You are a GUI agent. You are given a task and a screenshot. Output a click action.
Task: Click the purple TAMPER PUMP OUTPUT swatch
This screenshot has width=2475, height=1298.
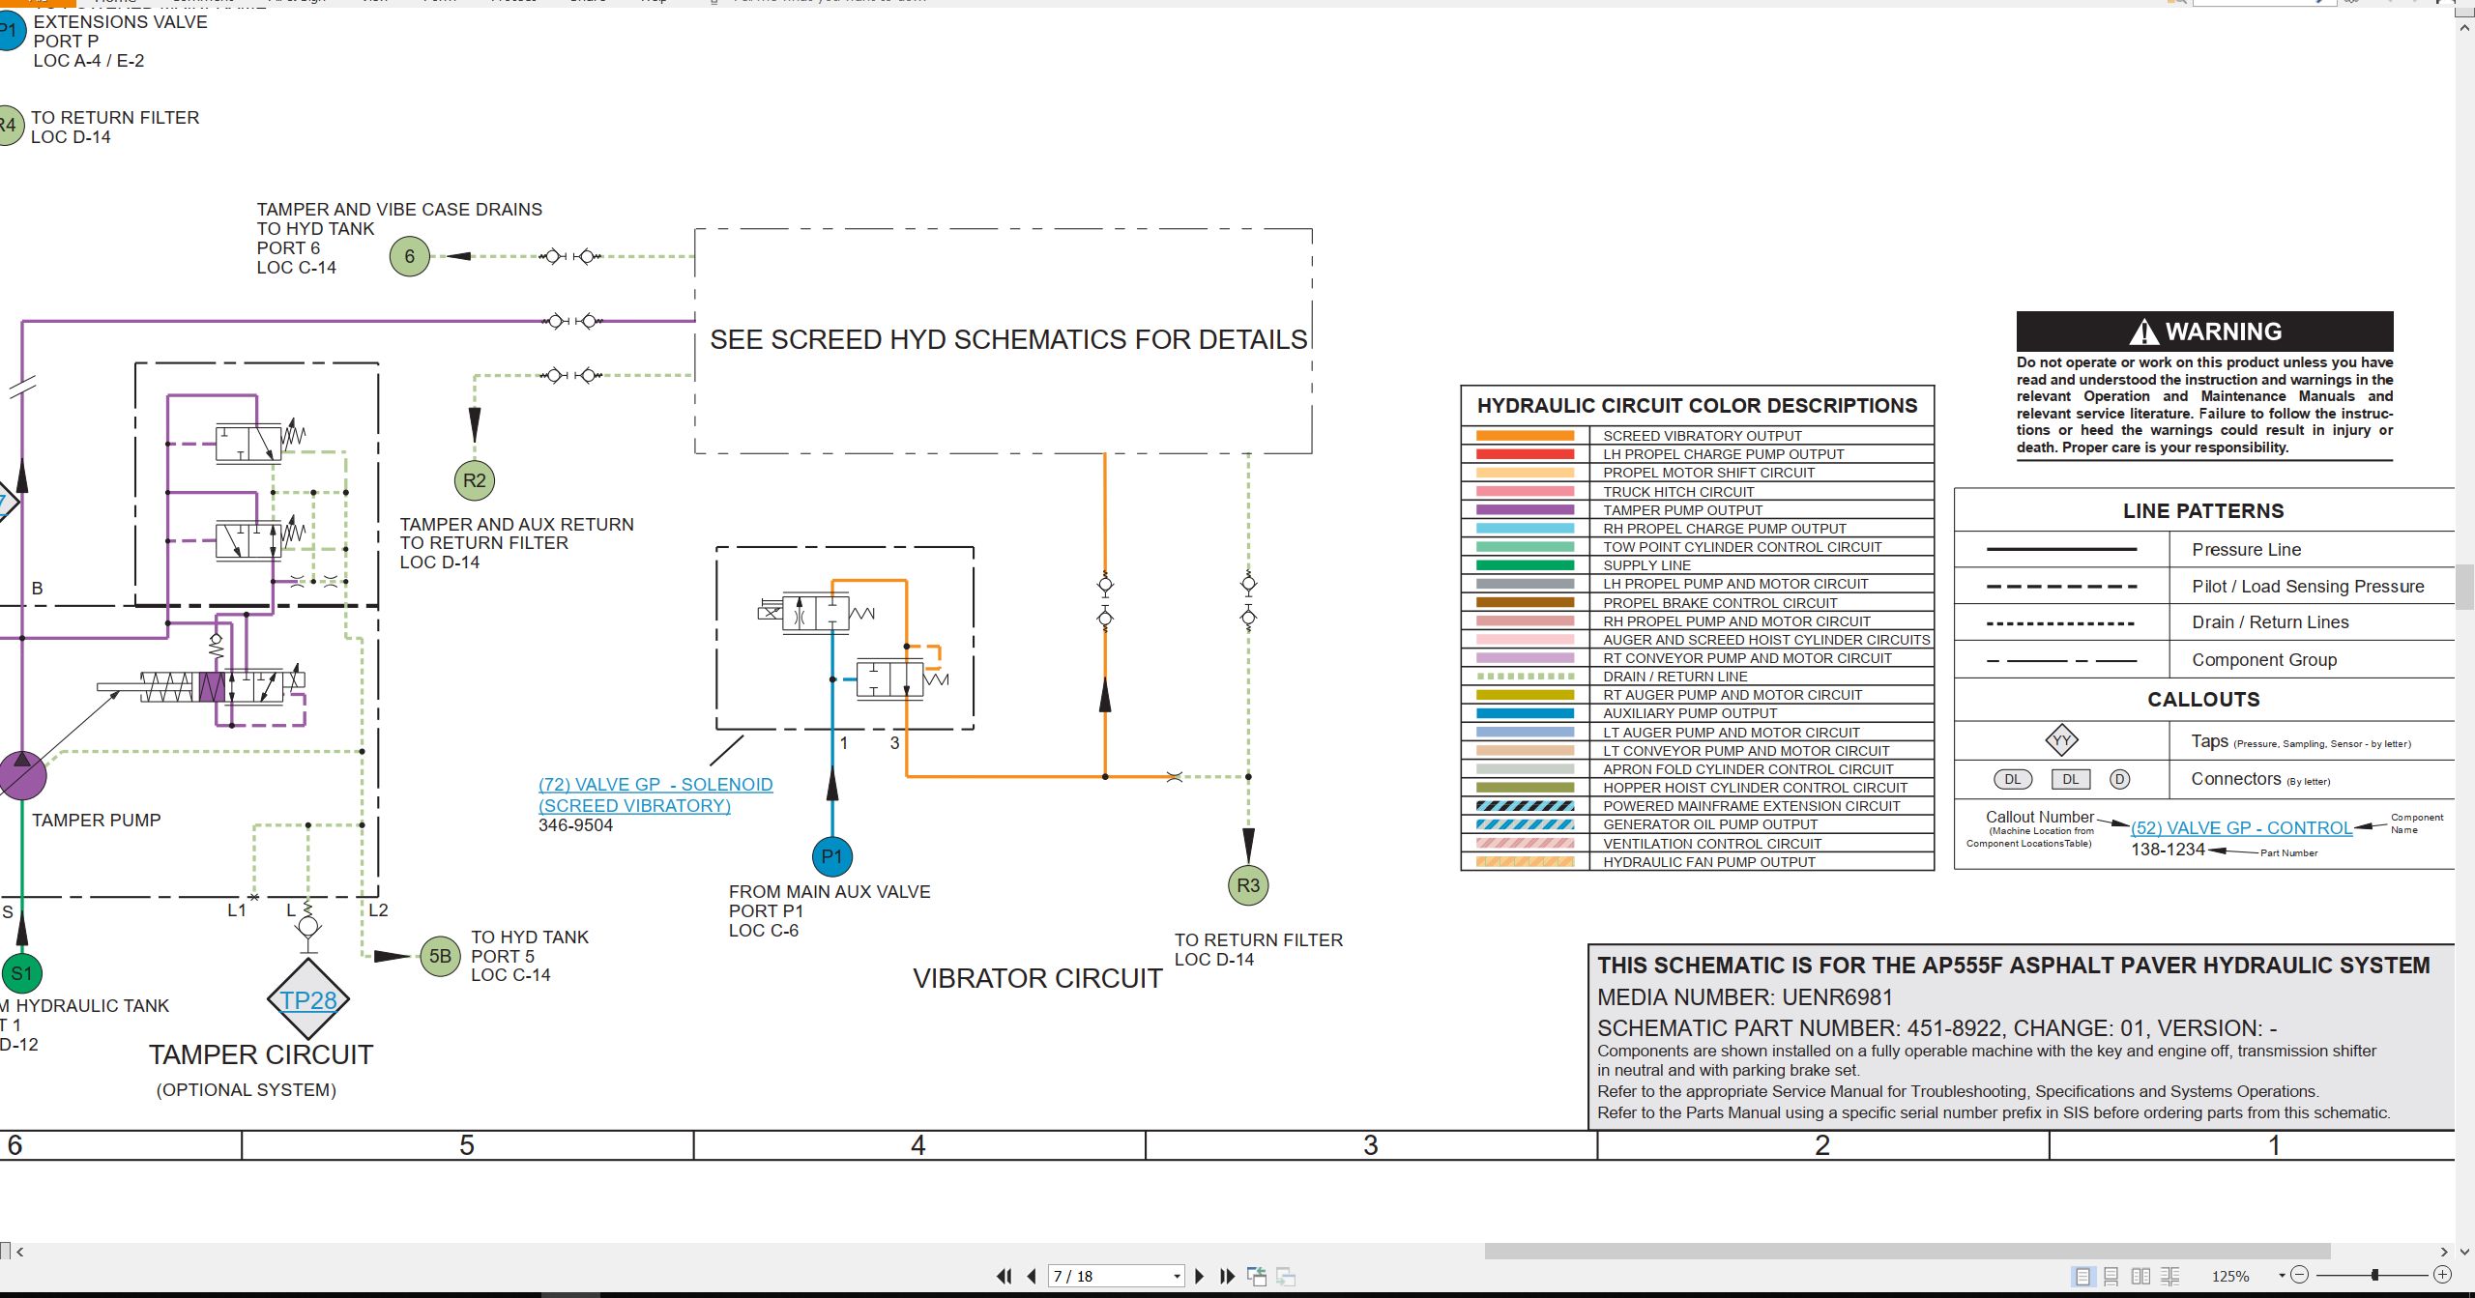pos(1525,509)
